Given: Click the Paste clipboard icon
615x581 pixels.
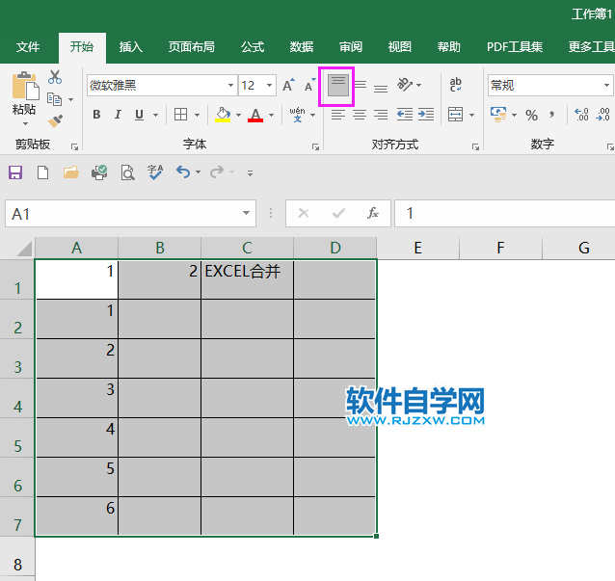Looking at the screenshot, I should pos(25,86).
